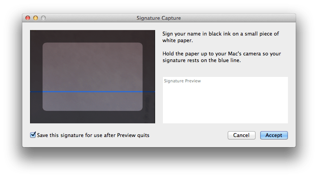Image resolution: width=318 pixels, height=178 pixels.
Task: Click the light paper rectangle above the blue line
Action: (x=93, y=66)
